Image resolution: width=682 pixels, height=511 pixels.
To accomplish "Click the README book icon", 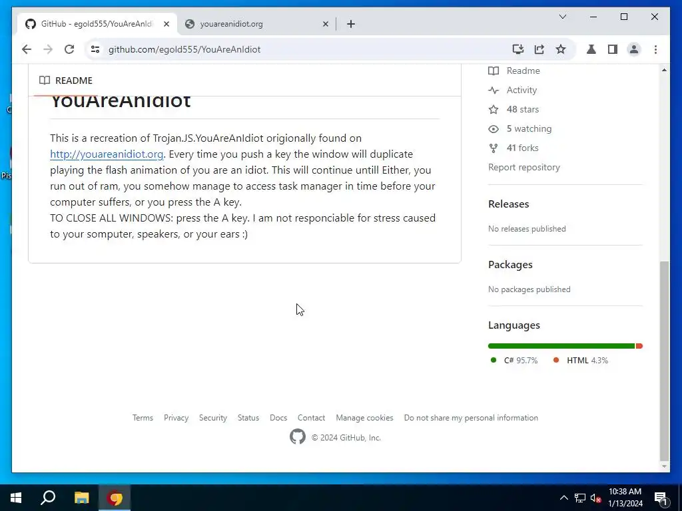I will tap(45, 81).
